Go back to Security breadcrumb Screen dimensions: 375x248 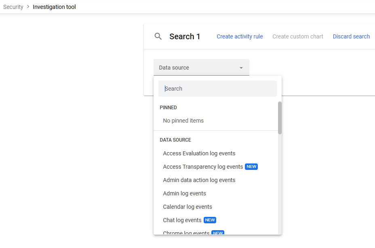pos(13,7)
